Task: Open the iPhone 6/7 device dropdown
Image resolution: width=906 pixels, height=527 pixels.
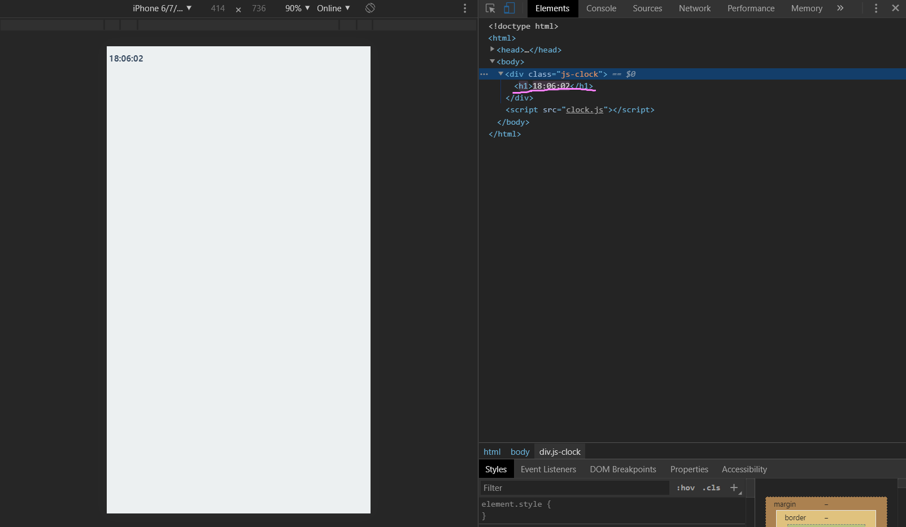Action: [x=162, y=8]
